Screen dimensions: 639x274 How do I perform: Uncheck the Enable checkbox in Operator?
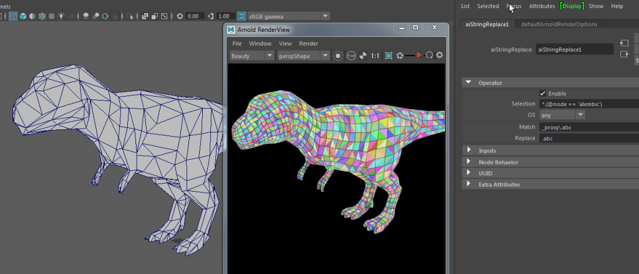(x=542, y=93)
